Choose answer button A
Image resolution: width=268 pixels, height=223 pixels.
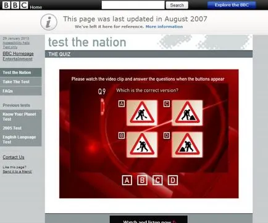[127, 180]
